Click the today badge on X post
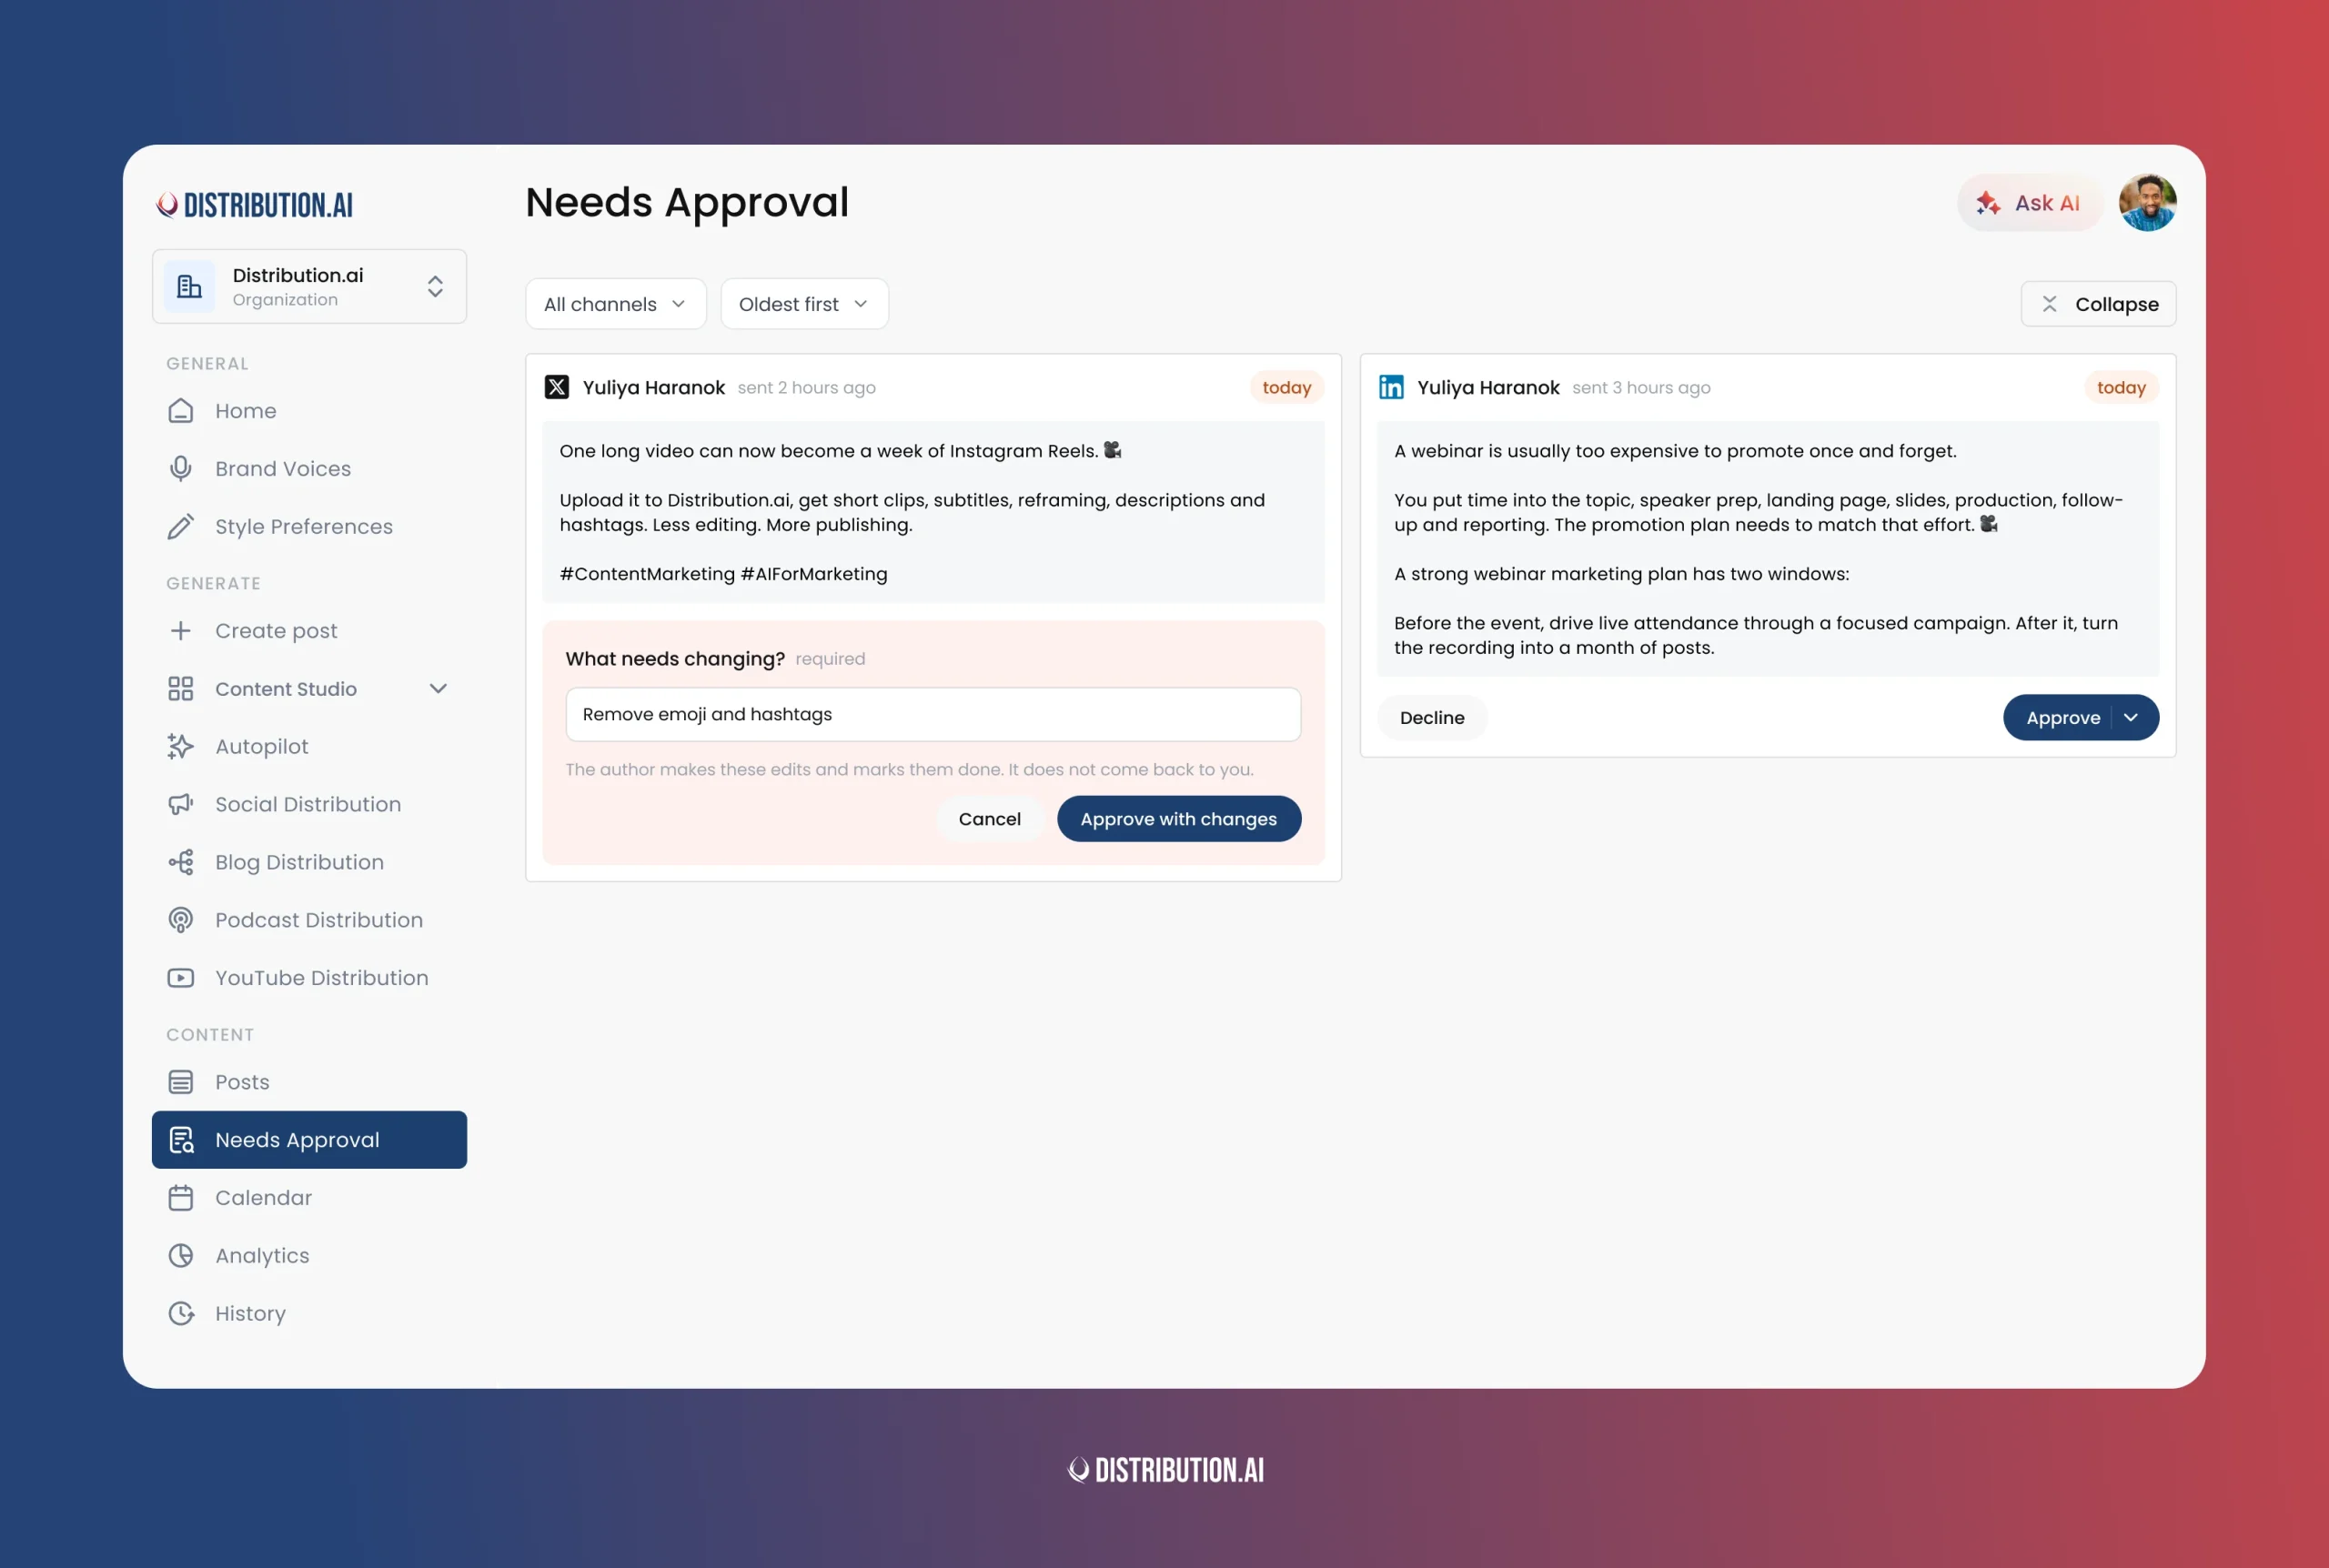Image resolution: width=2329 pixels, height=1568 pixels. [x=1287, y=387]
